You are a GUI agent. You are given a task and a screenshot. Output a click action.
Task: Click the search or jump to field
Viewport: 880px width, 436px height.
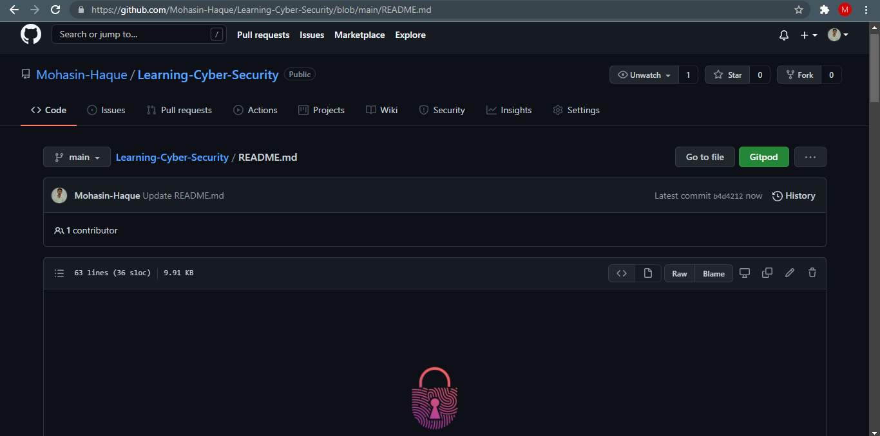pos(139,34)
